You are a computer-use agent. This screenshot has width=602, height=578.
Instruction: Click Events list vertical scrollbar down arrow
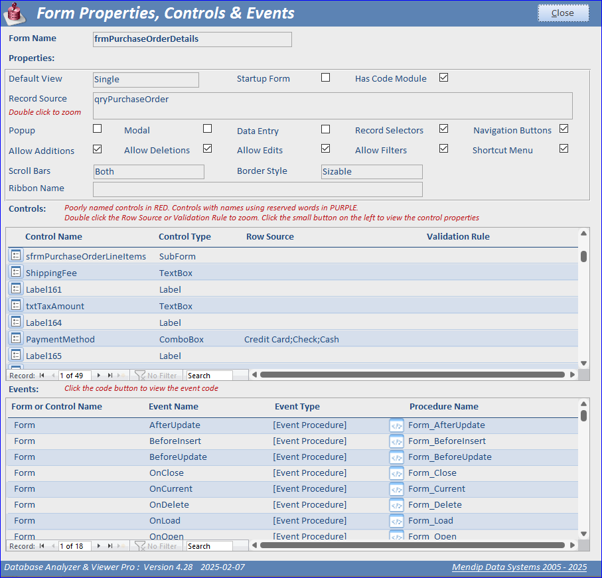coord(583,534)
